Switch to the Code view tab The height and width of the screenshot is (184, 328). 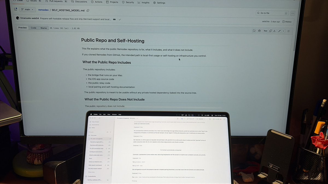(33, 28)
